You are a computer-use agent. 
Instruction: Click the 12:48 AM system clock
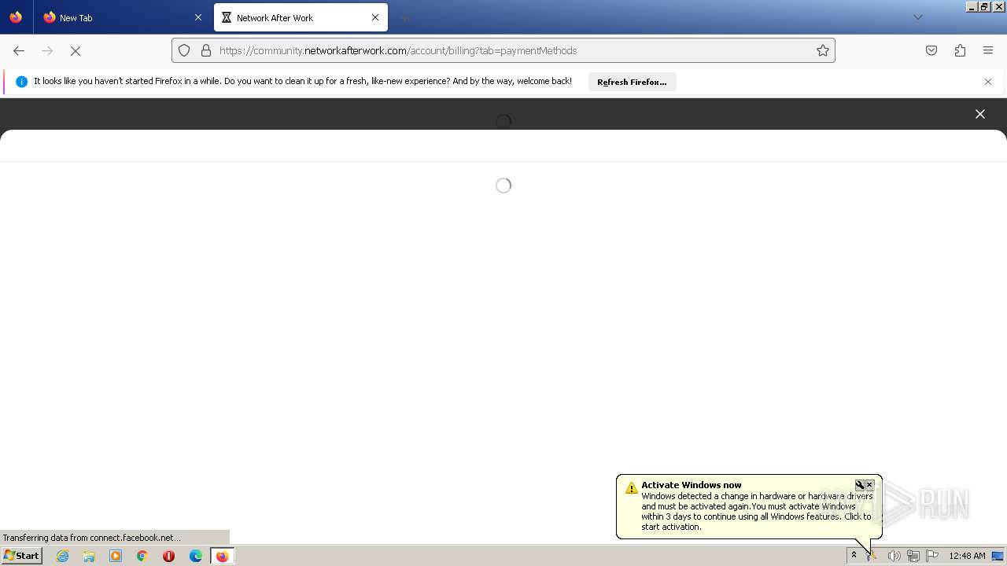[x=967, y=556]
